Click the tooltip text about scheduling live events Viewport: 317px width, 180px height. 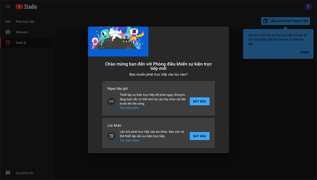[x=278, y=39]
